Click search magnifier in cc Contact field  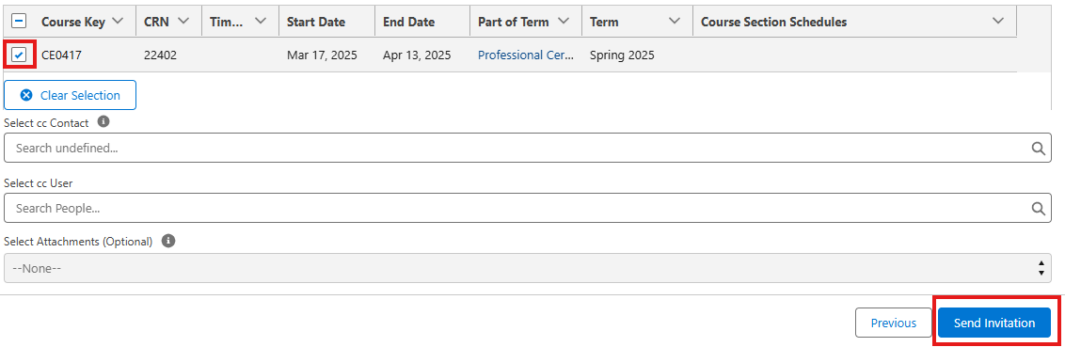[x=1039, y=148]
